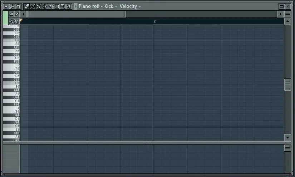Click the splitter handle above velocity lane
The image size is (295, 177).
click(147, 143)
